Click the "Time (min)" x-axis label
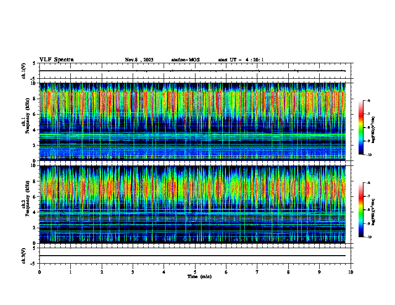The height and width of the screenshot is (305, 395). click(199, 277)
